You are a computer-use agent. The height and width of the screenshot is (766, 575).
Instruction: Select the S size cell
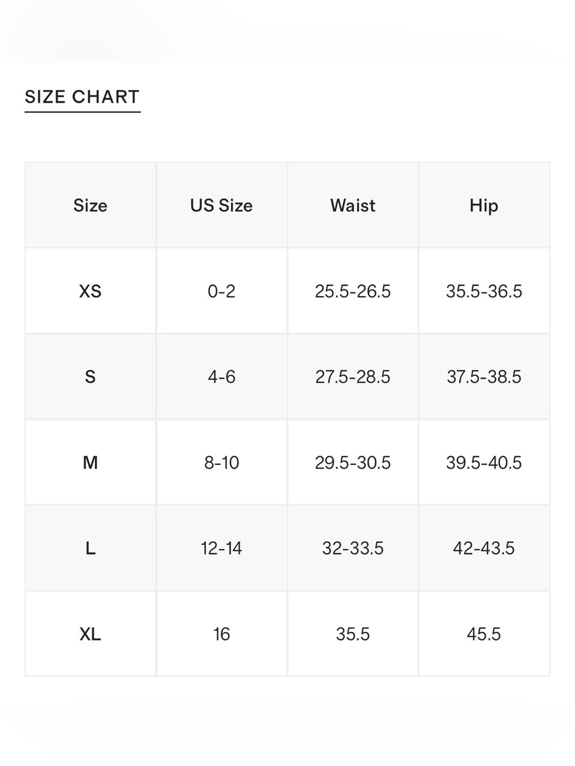(x=90, y=376)
